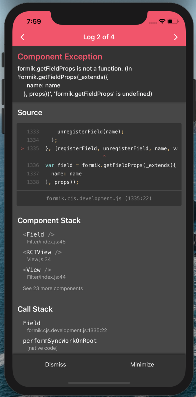
Task: Click the red arrow marking line 1335
Action: 22,148
